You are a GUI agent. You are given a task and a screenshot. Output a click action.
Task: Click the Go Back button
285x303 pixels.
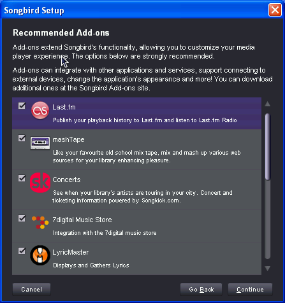tap(201, 290)
